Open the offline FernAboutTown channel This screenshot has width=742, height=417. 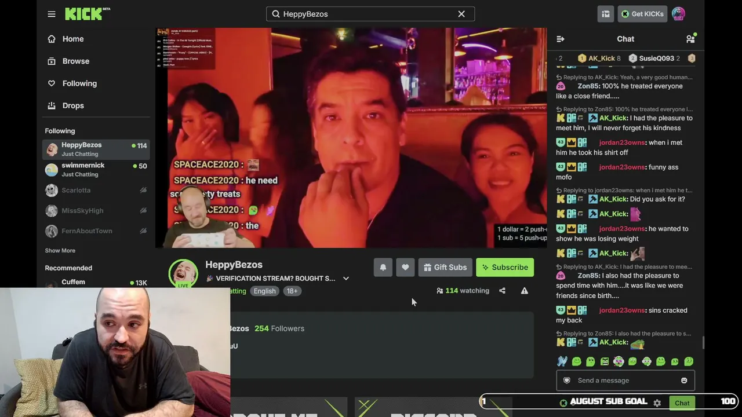(96, 231)
